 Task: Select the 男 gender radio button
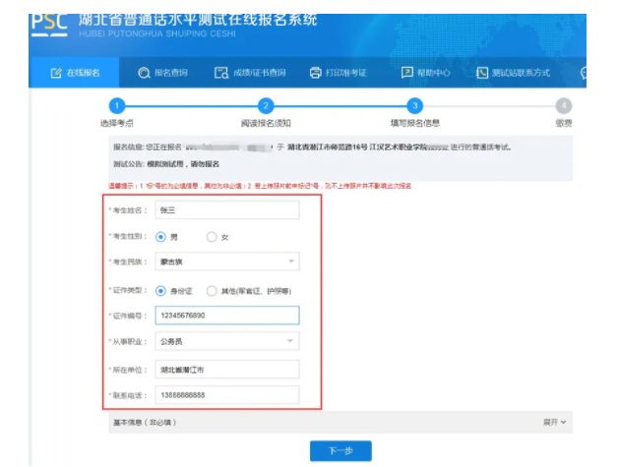pyautogui.click(x=161, y=236)
